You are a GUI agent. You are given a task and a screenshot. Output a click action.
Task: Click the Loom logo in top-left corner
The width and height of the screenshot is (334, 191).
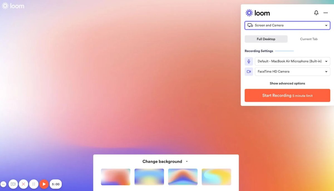[13, 6]
